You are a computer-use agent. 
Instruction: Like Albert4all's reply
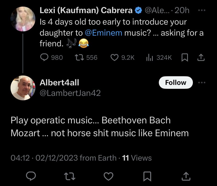point(108,176)
